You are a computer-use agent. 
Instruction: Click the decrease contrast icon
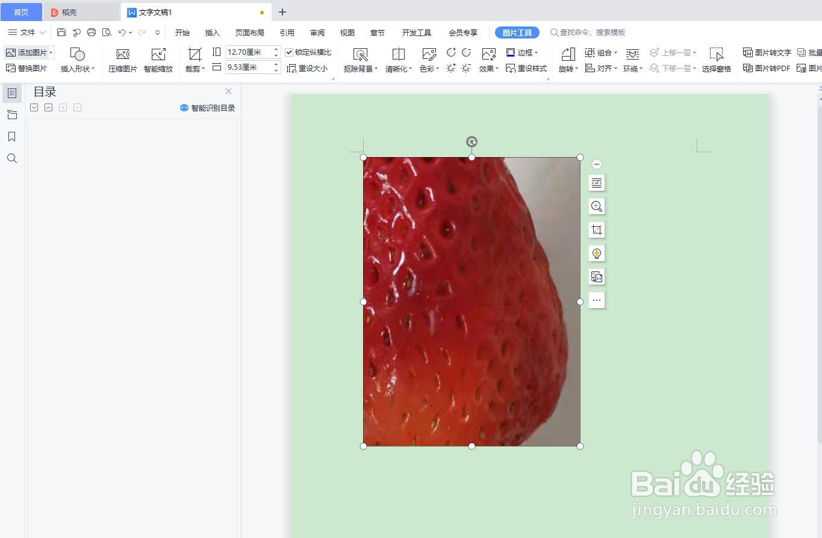click(x=466, y=53)
